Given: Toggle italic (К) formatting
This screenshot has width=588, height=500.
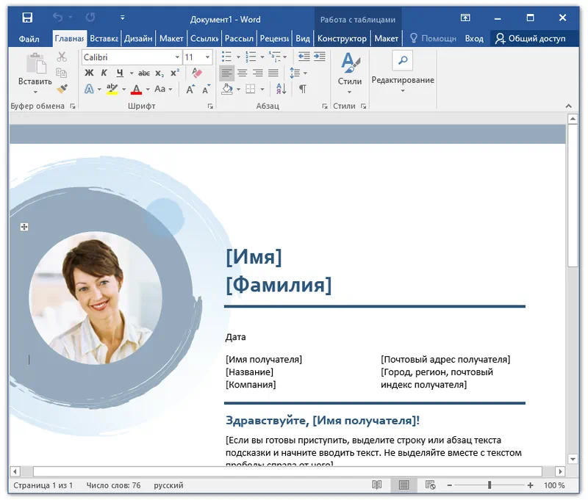Looking at the screenshot, I should tap(104, 73).
